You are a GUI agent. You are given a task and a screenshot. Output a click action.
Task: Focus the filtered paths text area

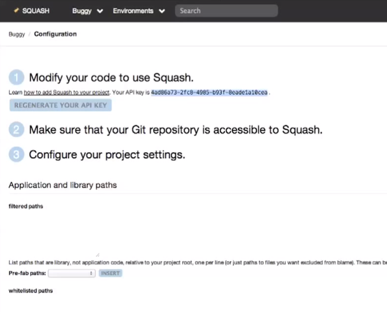click(54, 233)
